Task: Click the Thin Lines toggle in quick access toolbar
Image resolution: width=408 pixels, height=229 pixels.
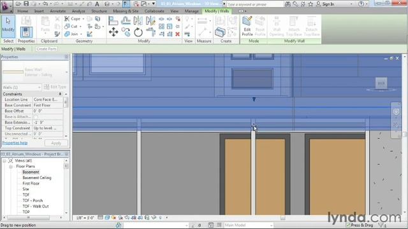Action: 126,4
